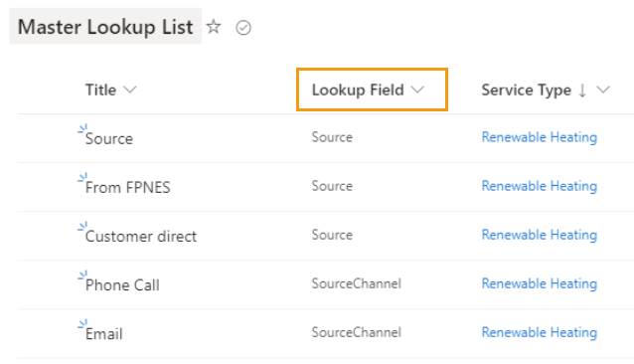Click Renewable Heating link in Phone Call row

pyautogui.click(x=539, y=283)
